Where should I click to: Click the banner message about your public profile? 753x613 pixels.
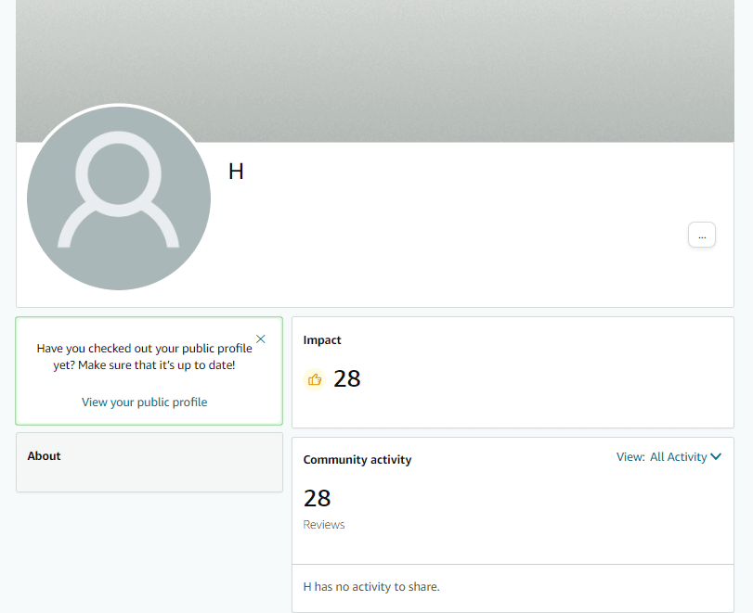144,356
